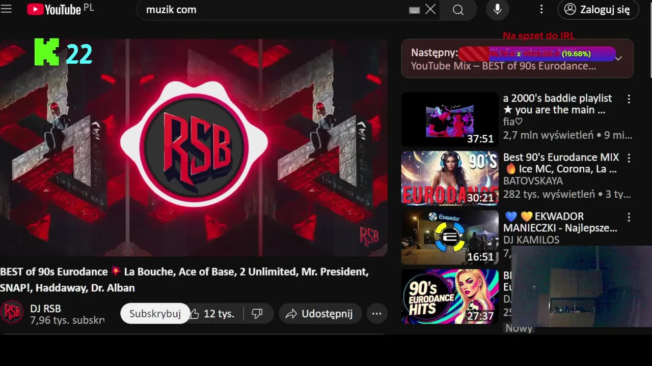The image size is (652, 366).
Task: Click the Nowy badge label
Action: point(519,328)
